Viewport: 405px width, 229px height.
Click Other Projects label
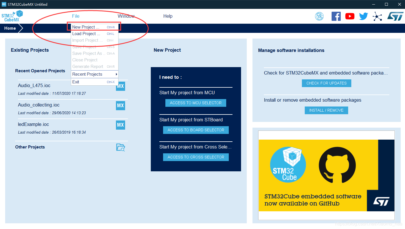tap(30, 147)
